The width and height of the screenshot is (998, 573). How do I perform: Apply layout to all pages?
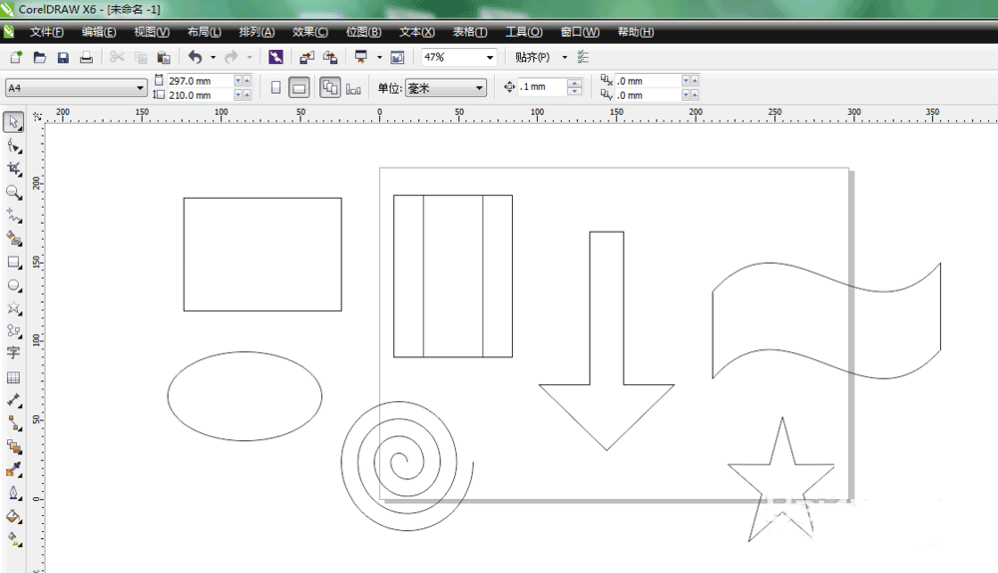(x=329, y=88)
